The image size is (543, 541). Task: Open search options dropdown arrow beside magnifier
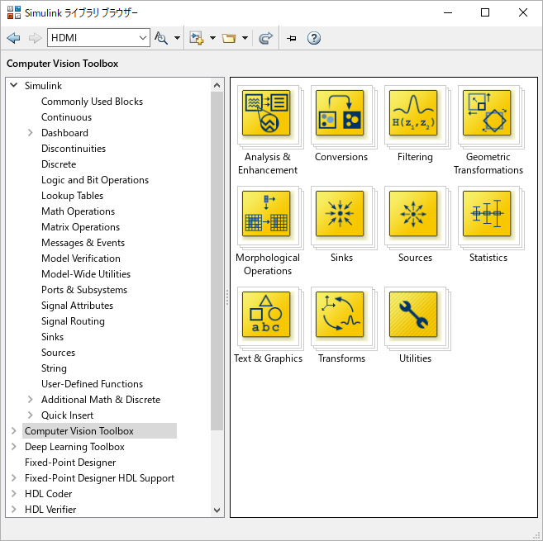coord(177,38)
